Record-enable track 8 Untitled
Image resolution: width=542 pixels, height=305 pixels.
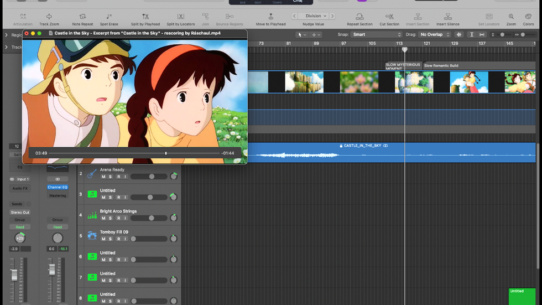118,301
